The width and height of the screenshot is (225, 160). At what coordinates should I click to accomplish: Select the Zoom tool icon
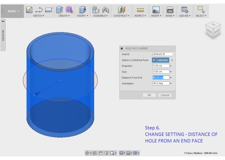(106, 153)
